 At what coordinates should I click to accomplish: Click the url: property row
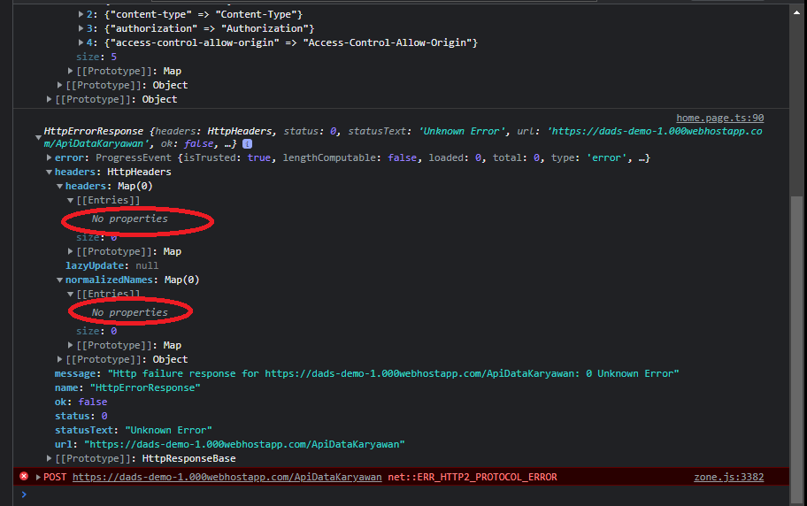click(x=229, y=444)
